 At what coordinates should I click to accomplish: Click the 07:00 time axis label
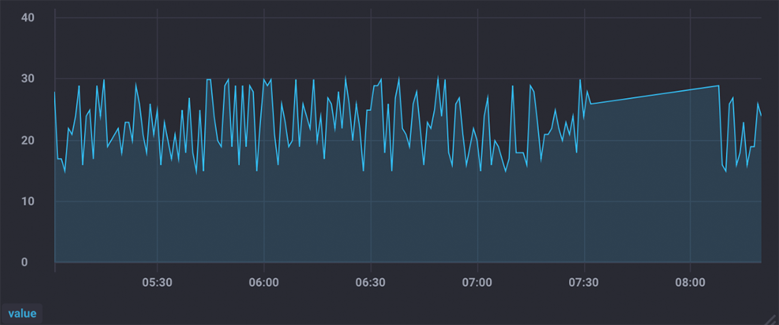pyautogui.click(x=477, y=282)
